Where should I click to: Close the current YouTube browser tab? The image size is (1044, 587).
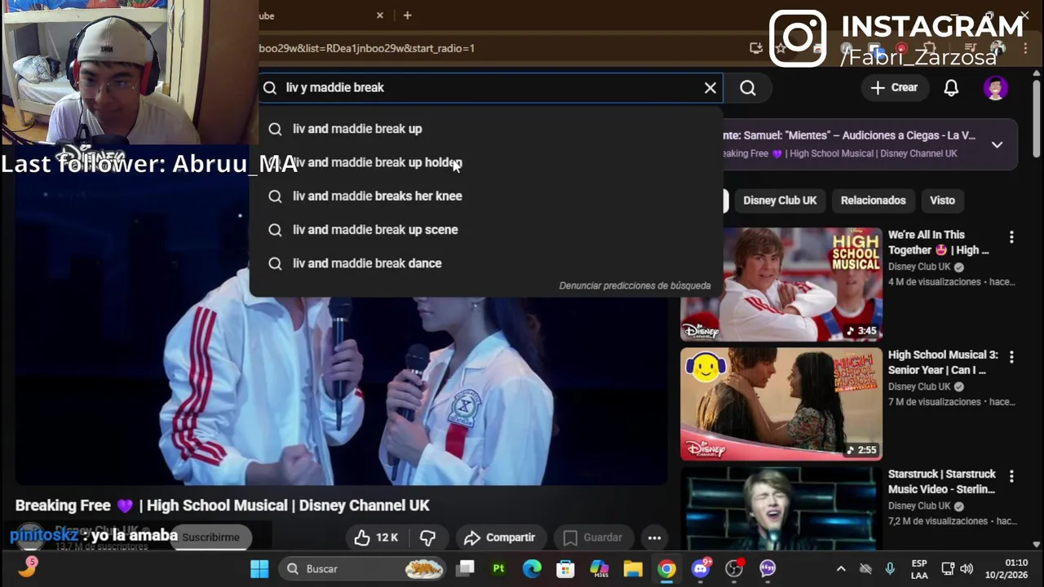click(x=380, y=15)
